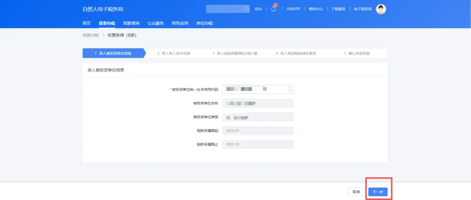Click the notification bell icon
471x200 pixels.
pos(273,9)
